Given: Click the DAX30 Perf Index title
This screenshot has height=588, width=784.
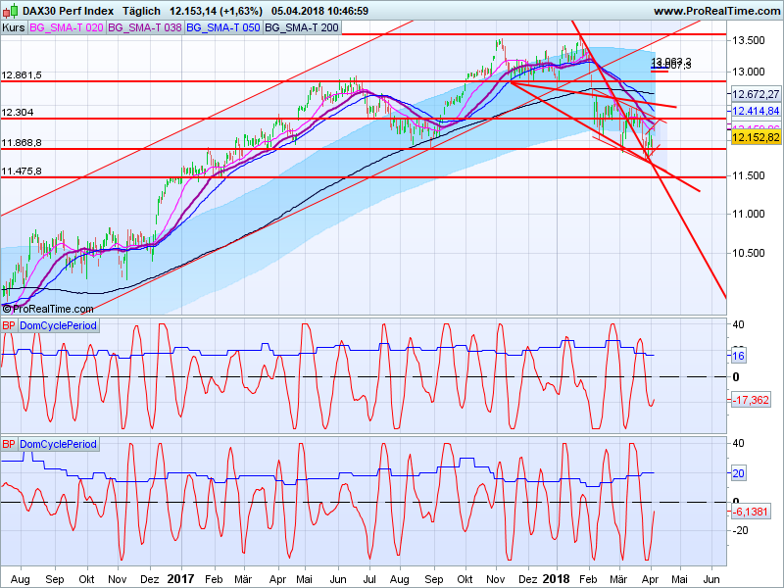Looking at the screenshot, I should click(68, 11).
